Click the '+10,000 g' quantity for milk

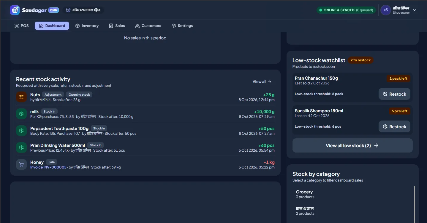coord(264,112)
